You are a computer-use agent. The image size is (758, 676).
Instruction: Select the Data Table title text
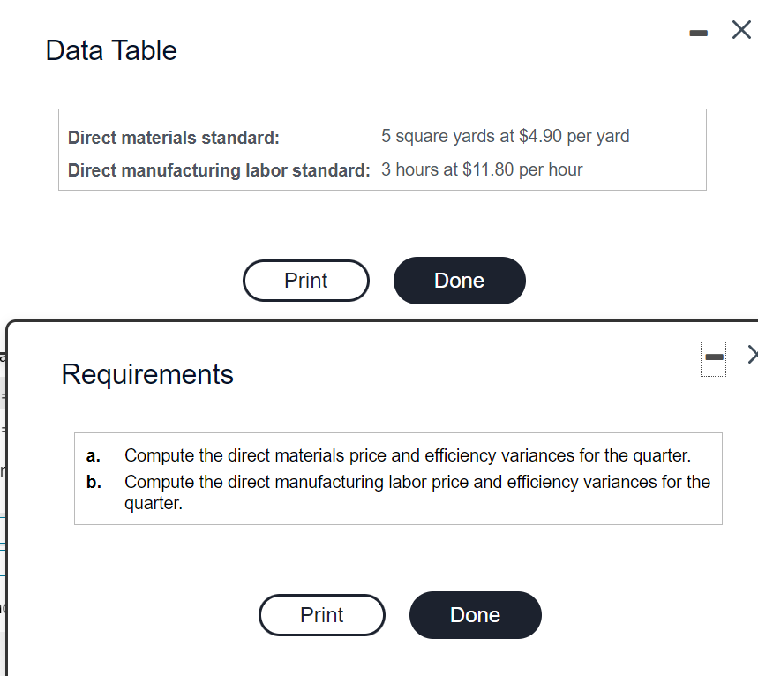point(111,50)
